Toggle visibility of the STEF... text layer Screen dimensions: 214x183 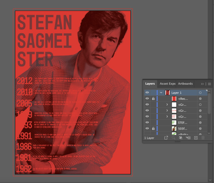point(147,122)
